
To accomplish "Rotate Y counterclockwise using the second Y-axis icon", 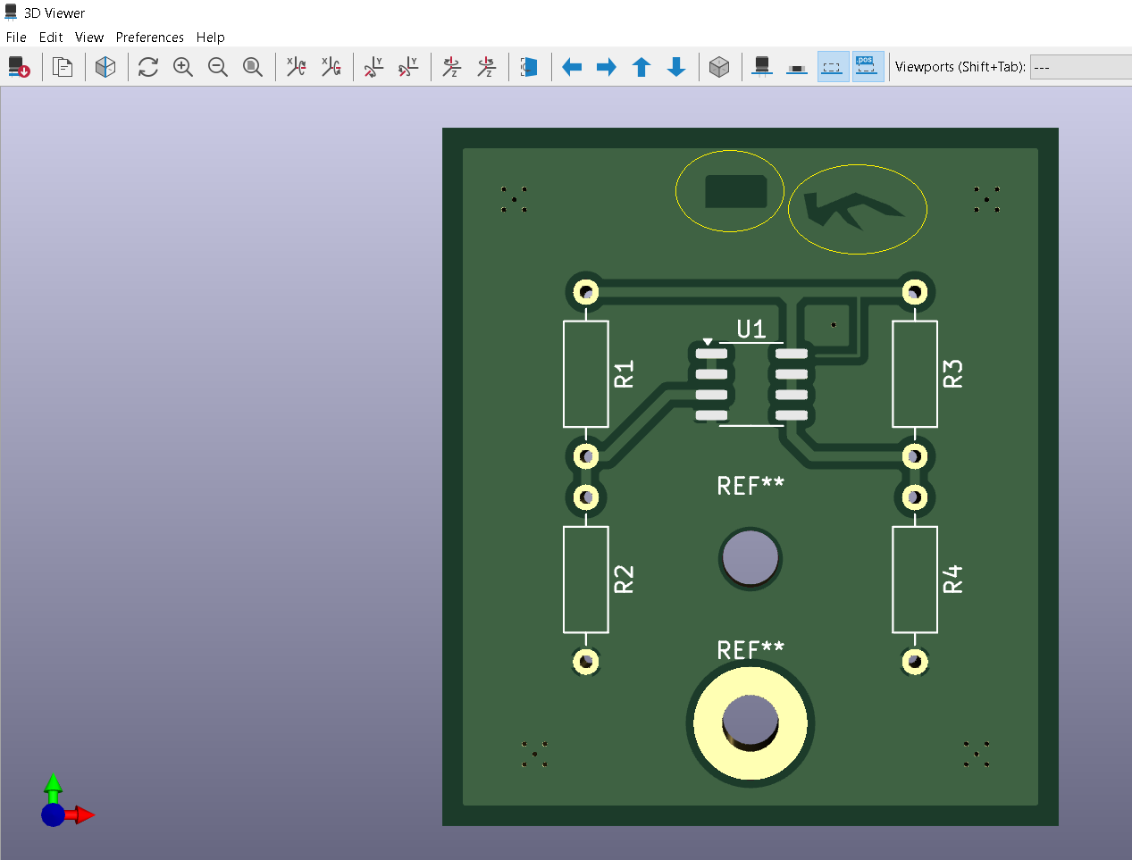I will coord(409,67).
